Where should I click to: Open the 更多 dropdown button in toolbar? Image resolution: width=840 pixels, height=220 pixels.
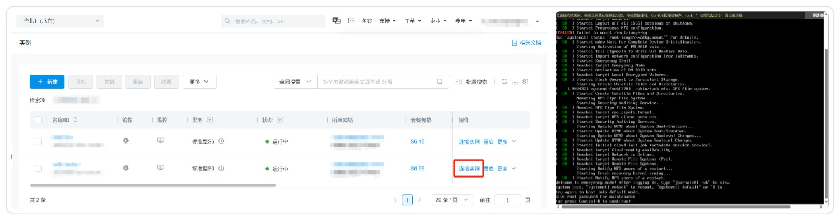pos(199,82)
